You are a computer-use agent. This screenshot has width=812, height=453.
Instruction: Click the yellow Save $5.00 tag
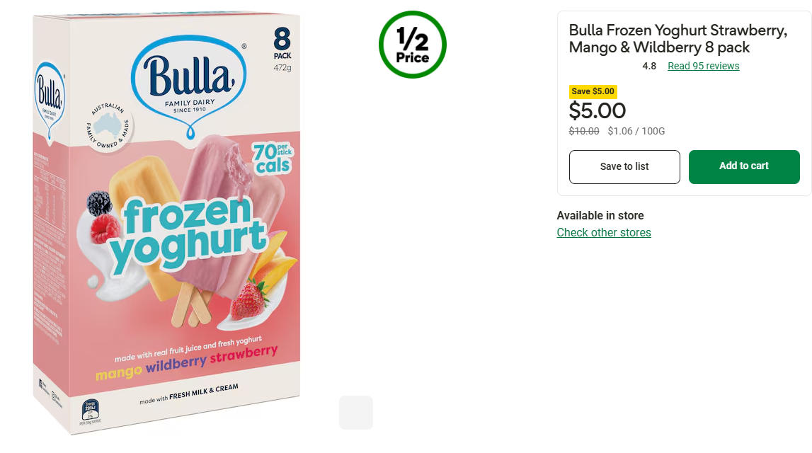pos(593,91)
